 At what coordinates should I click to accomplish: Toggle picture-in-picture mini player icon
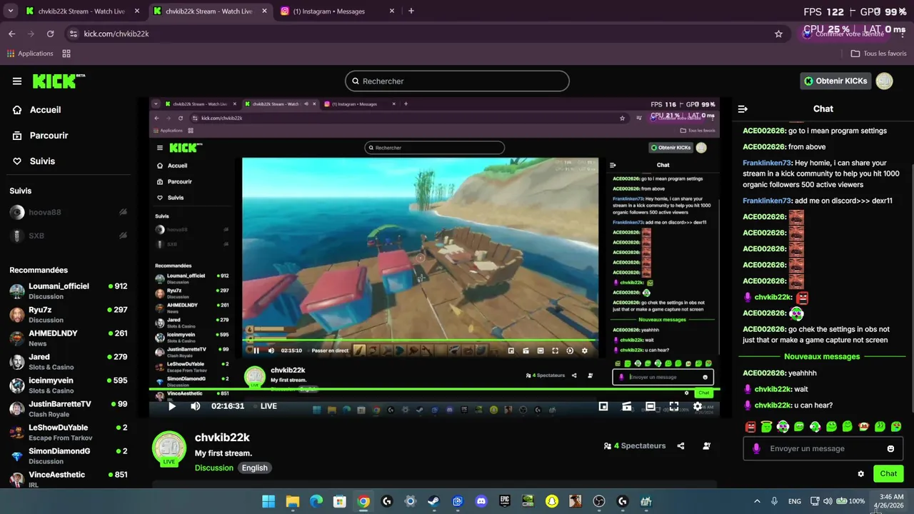[x=603, y=406]
